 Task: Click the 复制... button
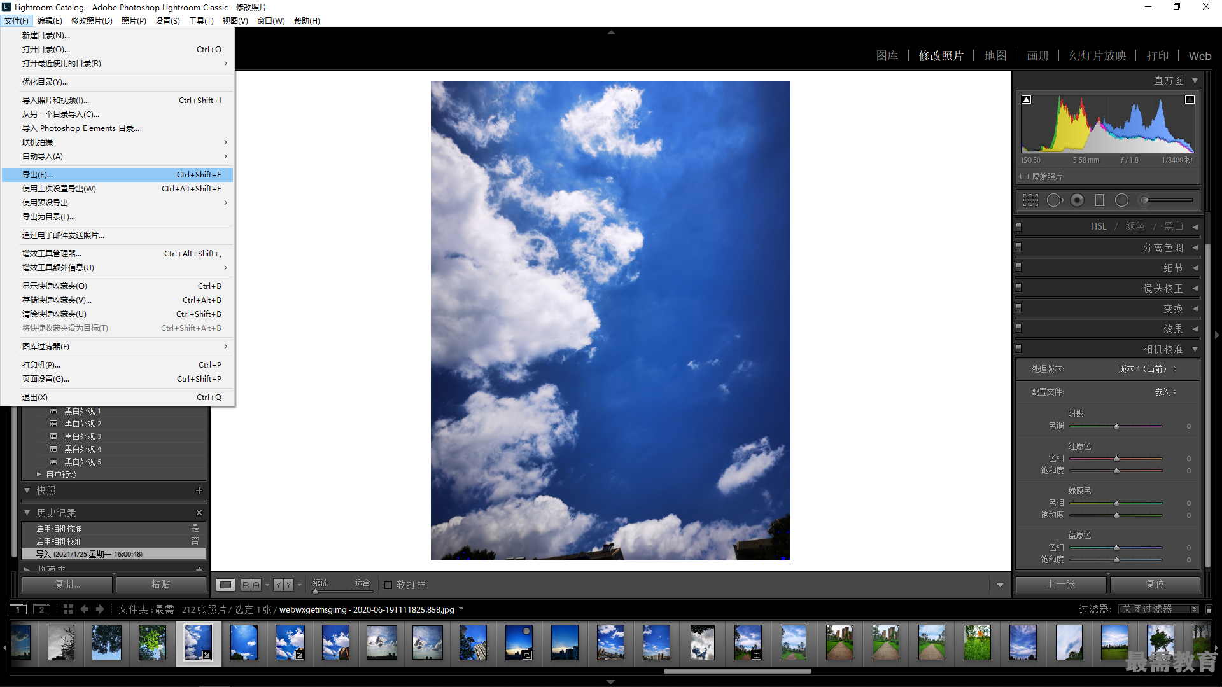coord(68,585)
